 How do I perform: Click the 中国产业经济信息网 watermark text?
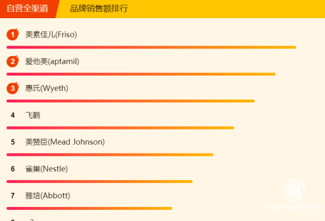294,207
